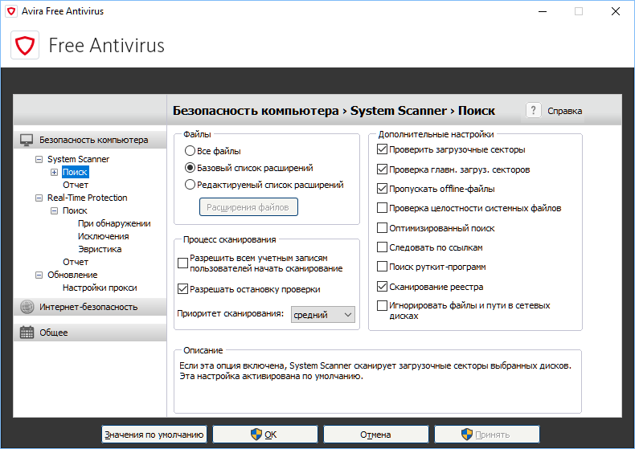The height and width of the screenshot is (449, 635).
Task: Enable Проверка целостности системных файлов
Action: (382, 208)
